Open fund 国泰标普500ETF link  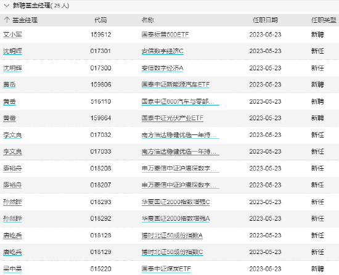(x=165, y=35)
